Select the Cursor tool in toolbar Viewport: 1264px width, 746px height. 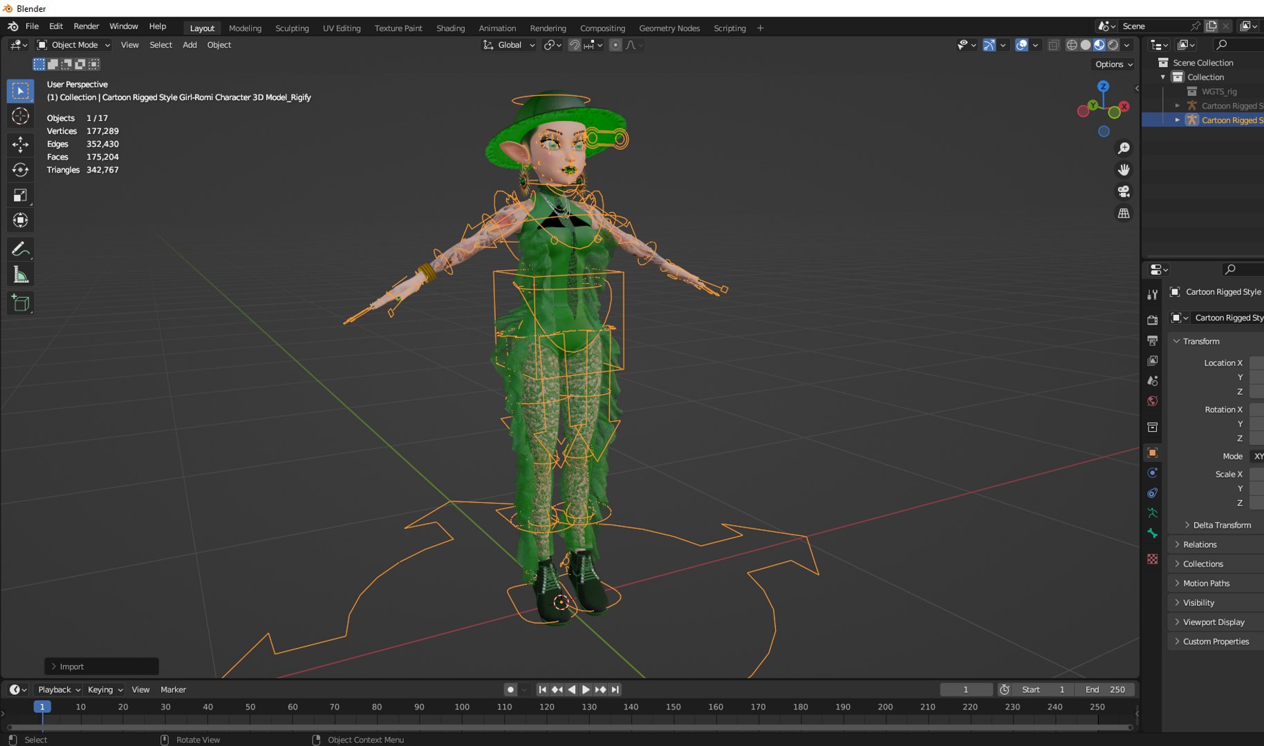pyautogui.click(x=20, y=117)
